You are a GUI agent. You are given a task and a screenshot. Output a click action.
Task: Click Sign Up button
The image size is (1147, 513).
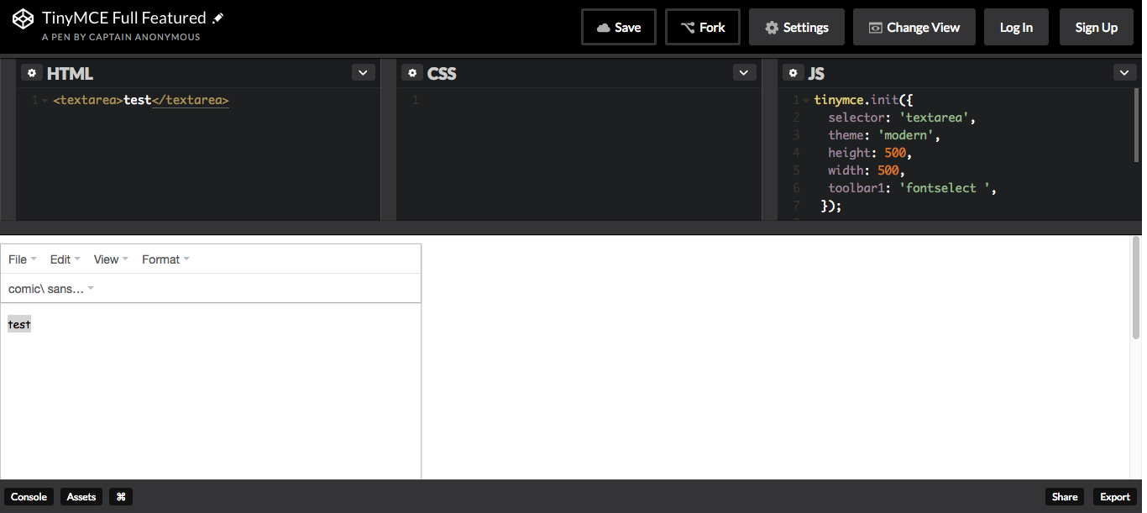tap(1097, 27)
